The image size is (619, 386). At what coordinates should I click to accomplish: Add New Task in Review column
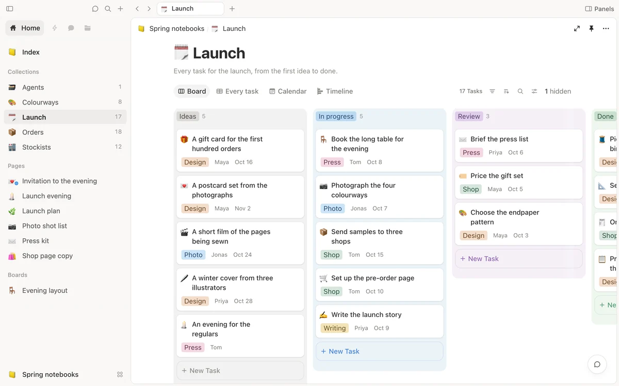point(518,259)
